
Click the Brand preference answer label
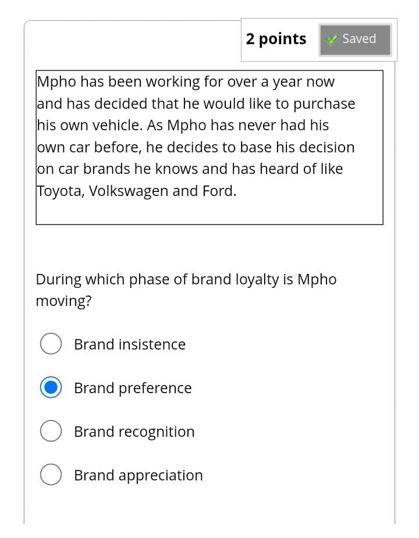point(133,387)
